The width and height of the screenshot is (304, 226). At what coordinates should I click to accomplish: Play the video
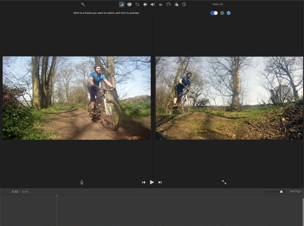[152, 182]
